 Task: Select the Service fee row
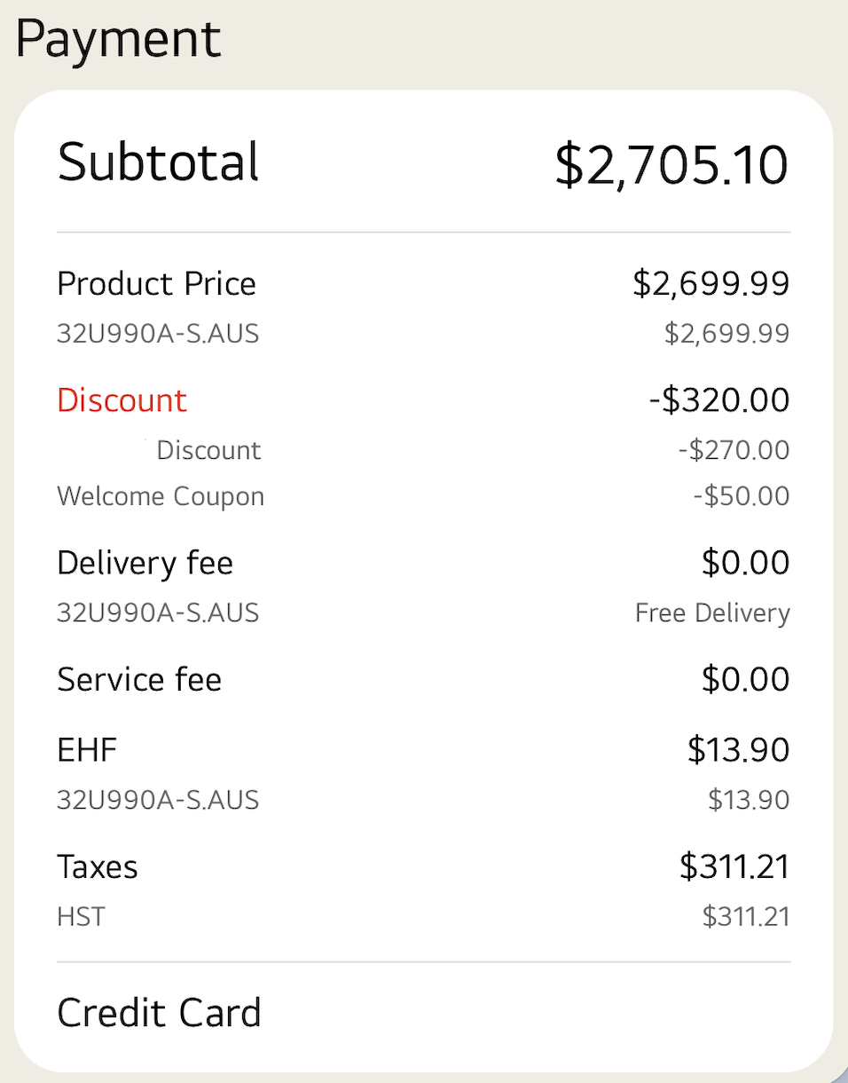(139, 679)
